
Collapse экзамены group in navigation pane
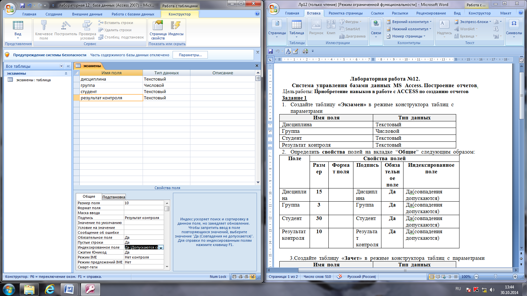point(66,73)
